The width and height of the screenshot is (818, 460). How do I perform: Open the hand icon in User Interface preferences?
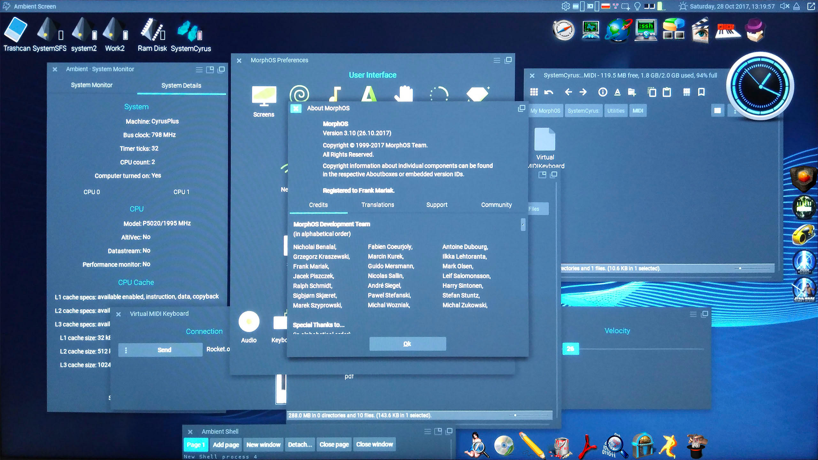(x=404, y=94)
